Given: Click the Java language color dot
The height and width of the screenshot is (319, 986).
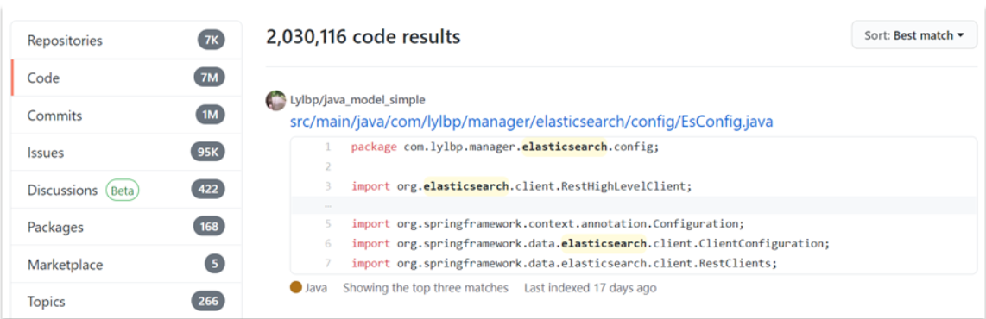Looking at the screenshot, I should pos(296,288).
